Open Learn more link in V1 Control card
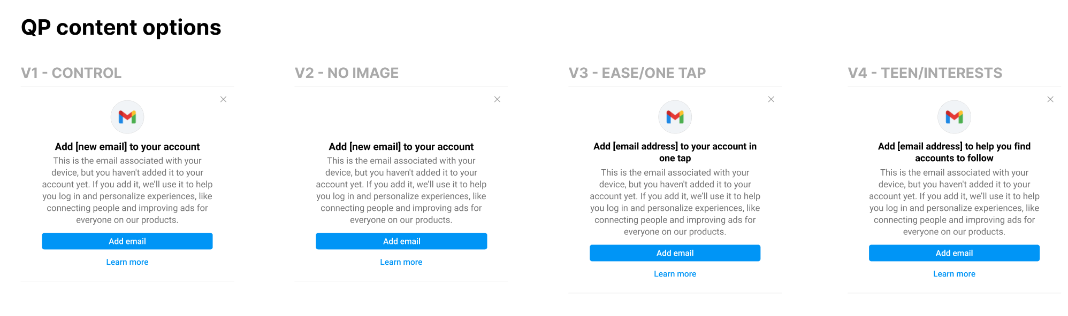This screenshot has height=316, width=1068. pyautogui.click(x=127, y=262)
